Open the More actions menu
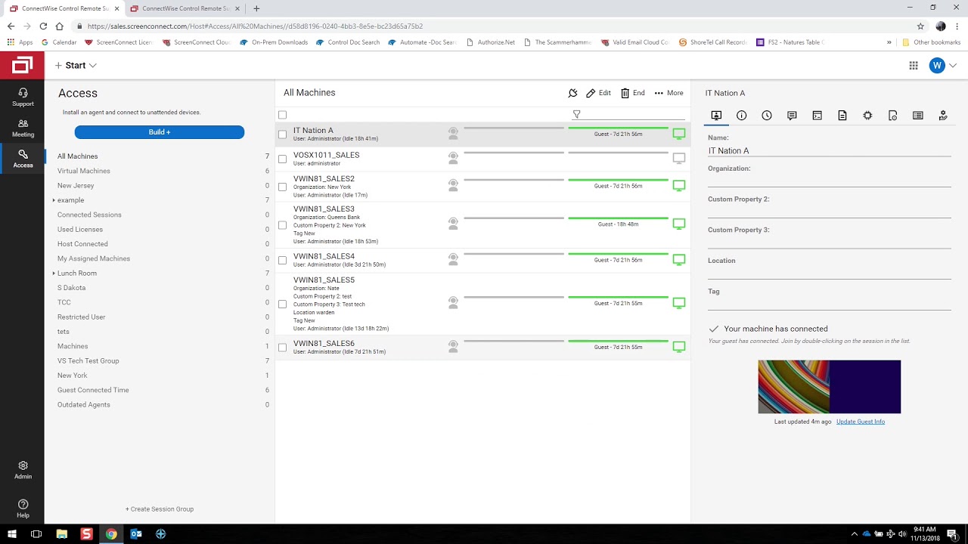Viewport: 968px width, 544px height. (669, 93)
